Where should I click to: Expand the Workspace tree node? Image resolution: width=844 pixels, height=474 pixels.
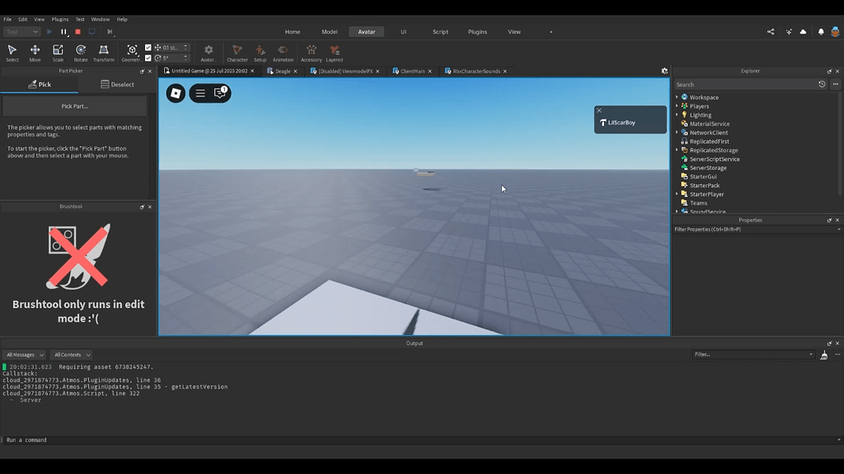tap(677, 97)
